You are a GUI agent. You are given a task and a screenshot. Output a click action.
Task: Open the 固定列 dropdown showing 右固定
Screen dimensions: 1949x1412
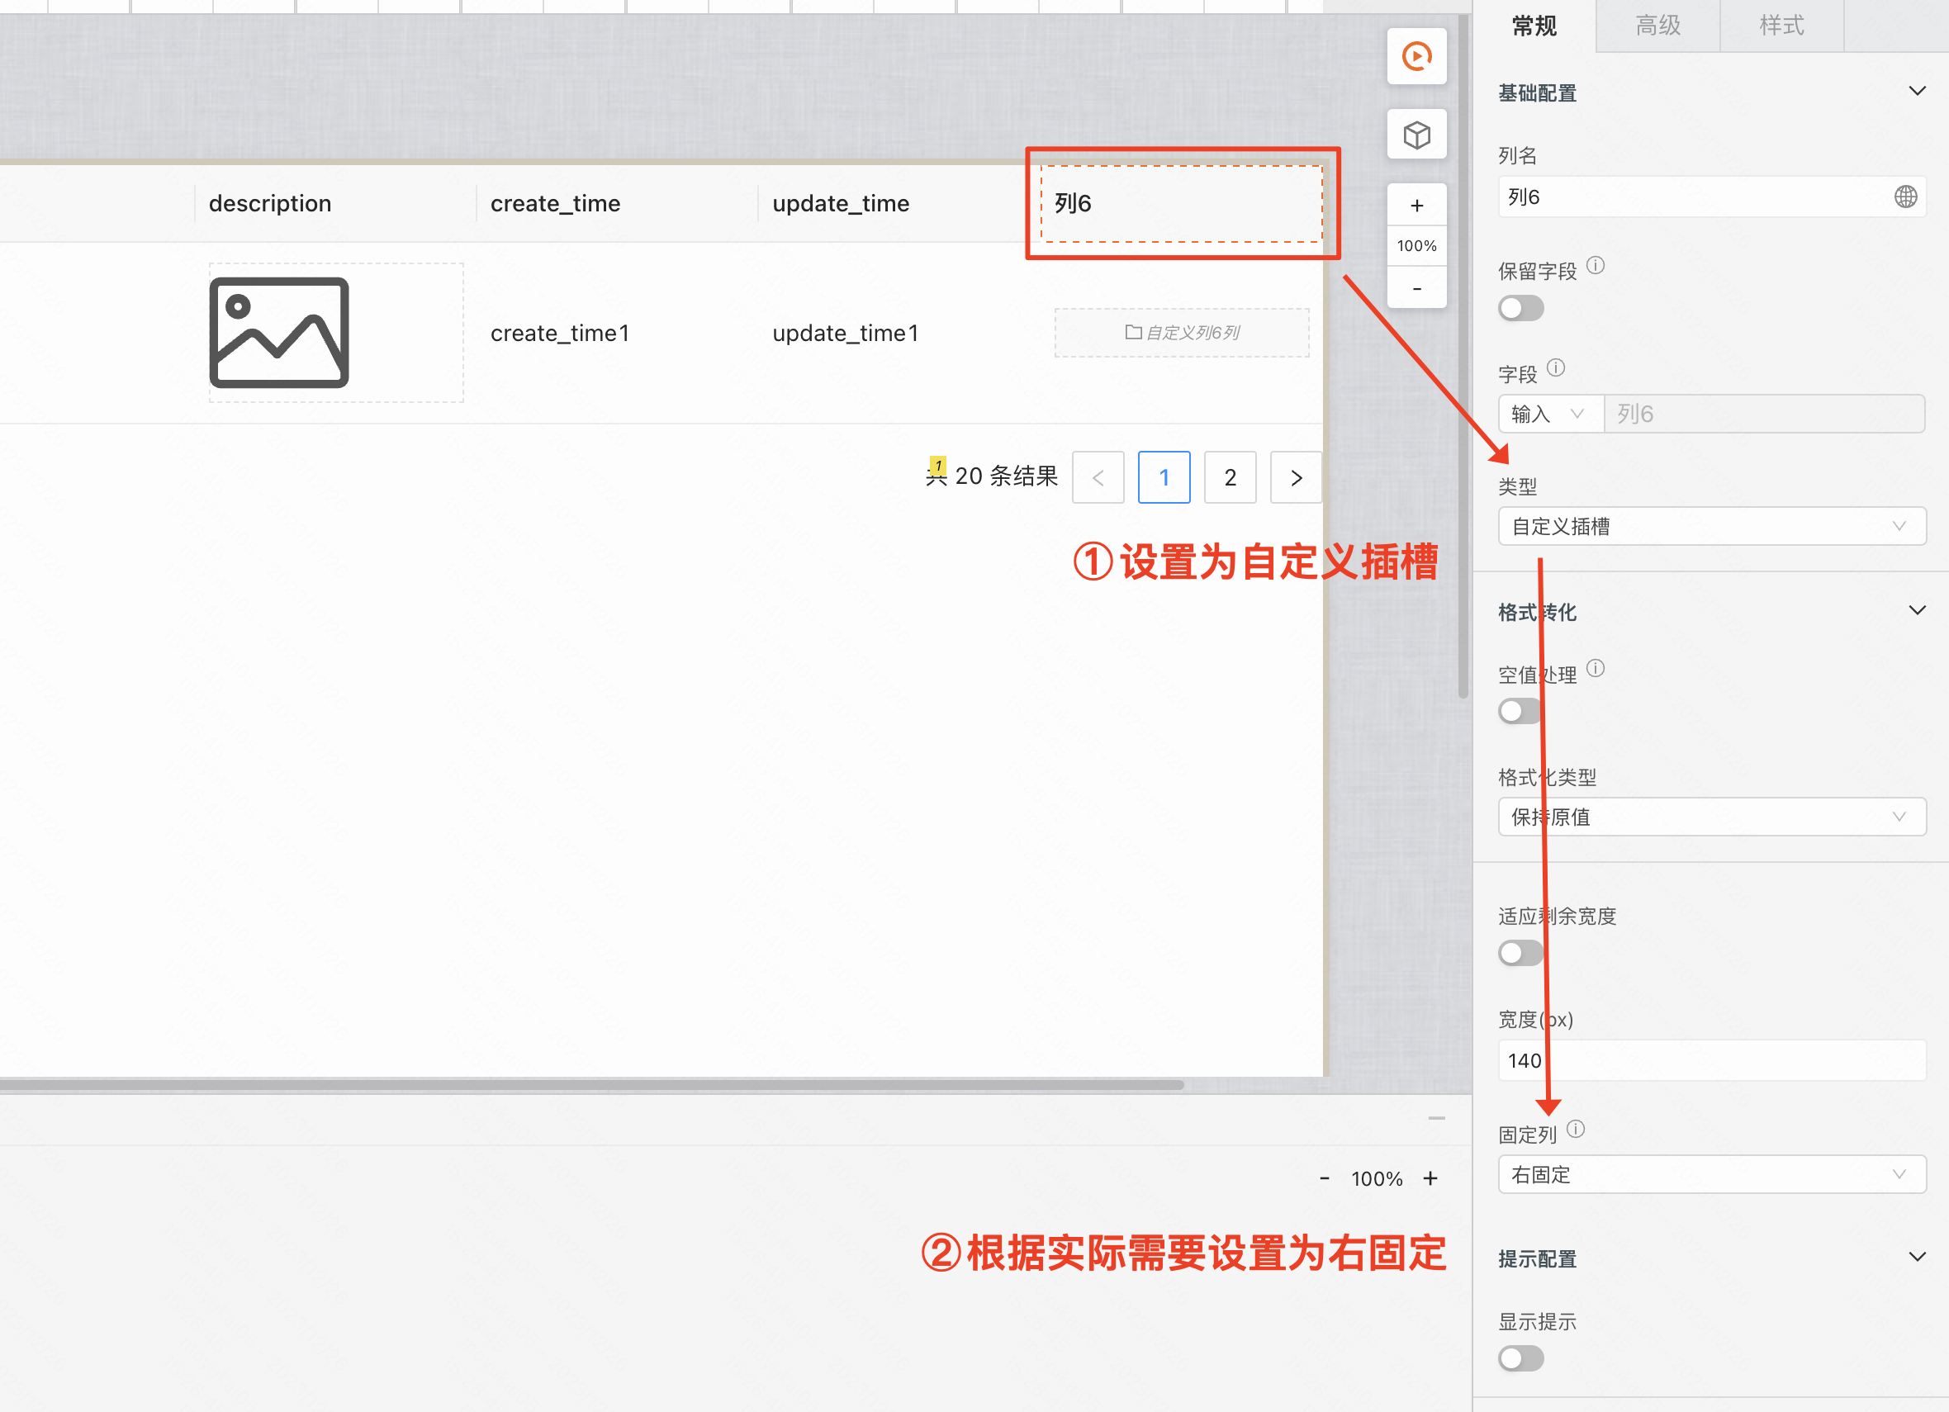1711,1174
